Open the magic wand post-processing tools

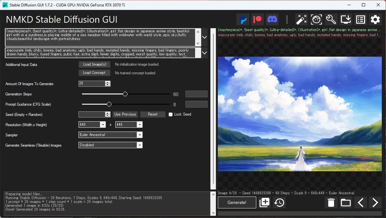tap(302, 20)
